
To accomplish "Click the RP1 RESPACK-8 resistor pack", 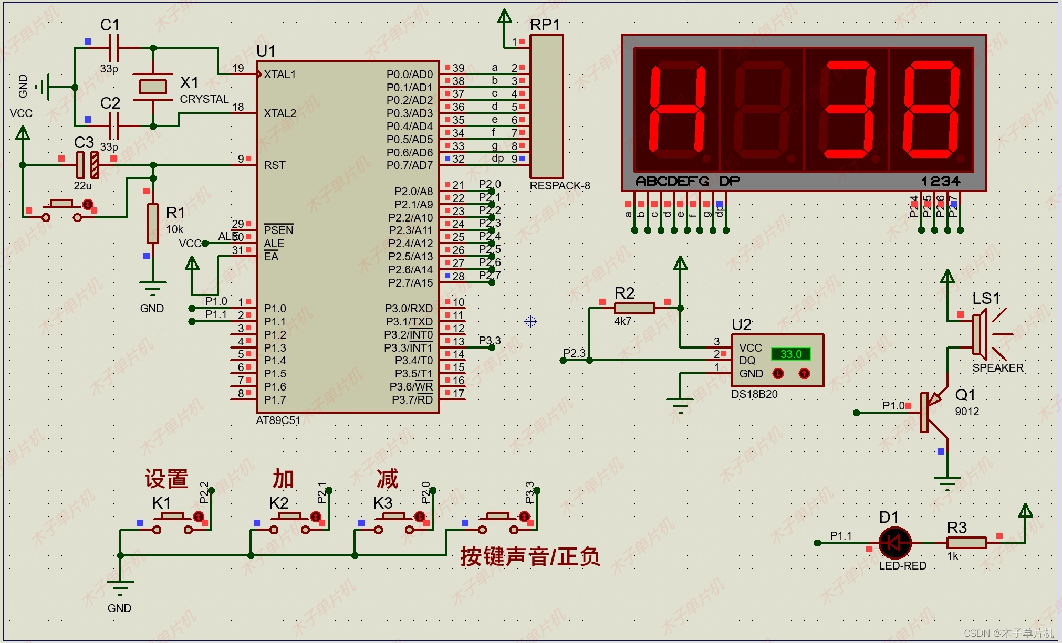I will coord(546,107).
